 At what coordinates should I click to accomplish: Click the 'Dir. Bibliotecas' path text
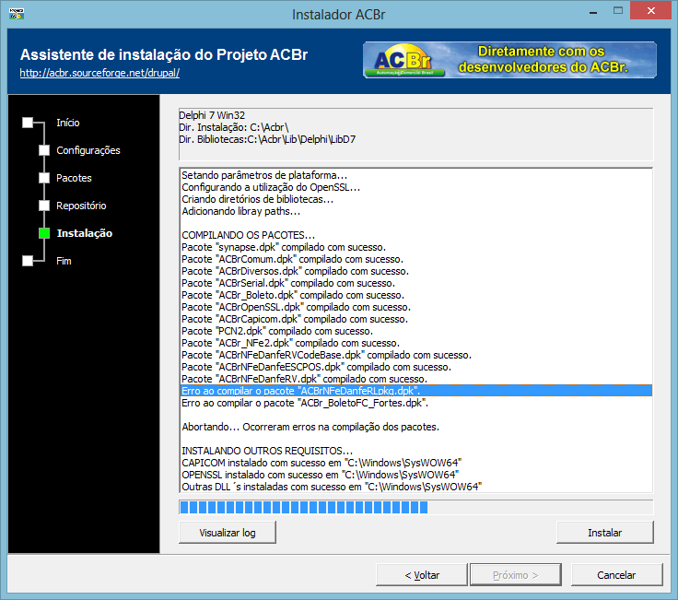coord(267,140)
